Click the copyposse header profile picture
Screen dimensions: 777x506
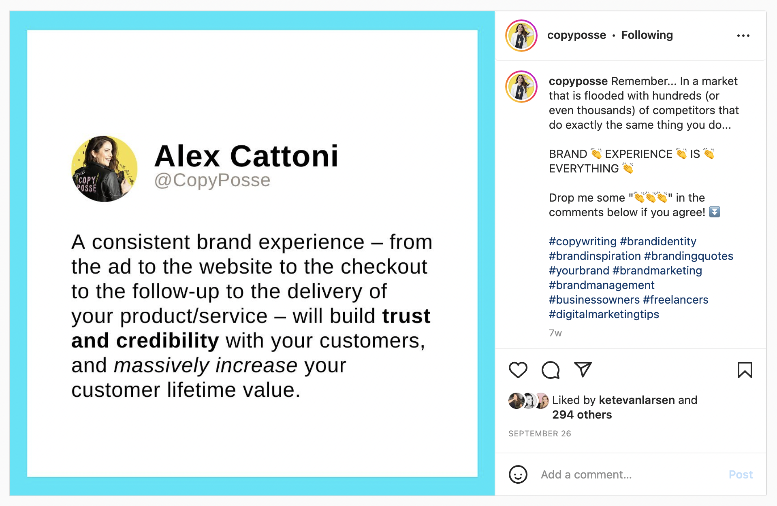point(521,36)
